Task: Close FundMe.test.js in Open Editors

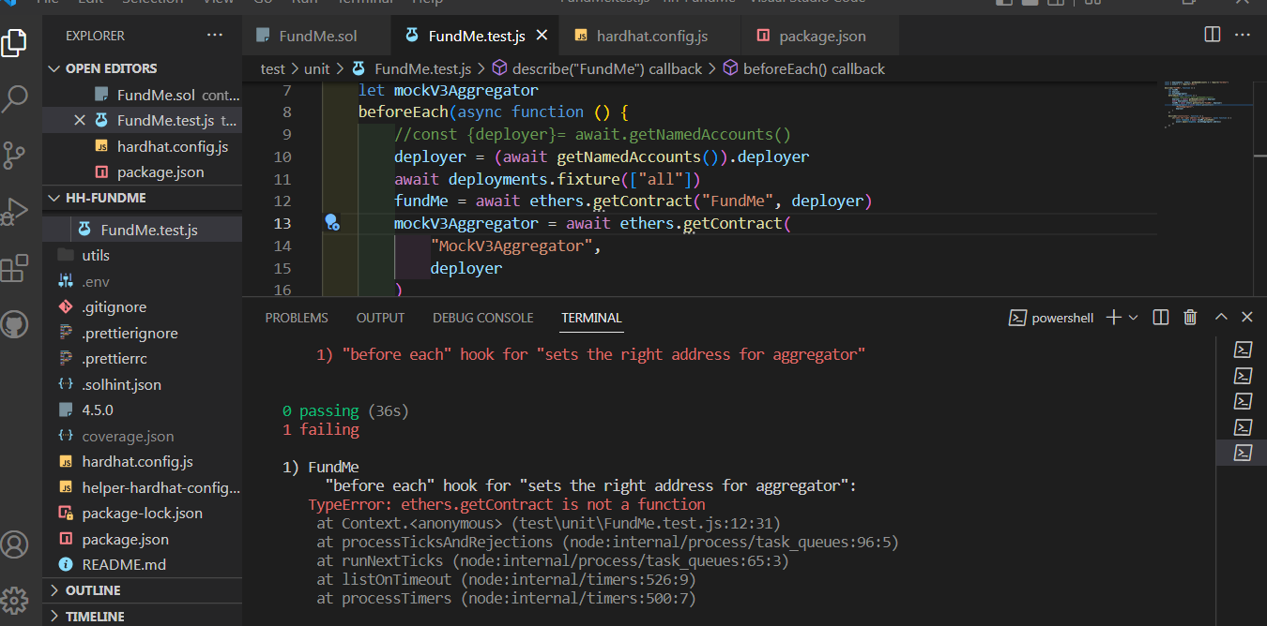Action: (79, 120)
